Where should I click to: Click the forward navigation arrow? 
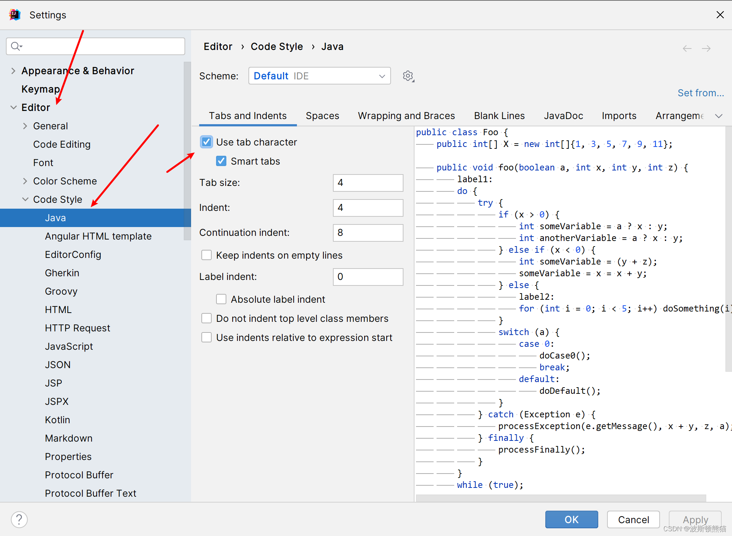coord(706,48)
